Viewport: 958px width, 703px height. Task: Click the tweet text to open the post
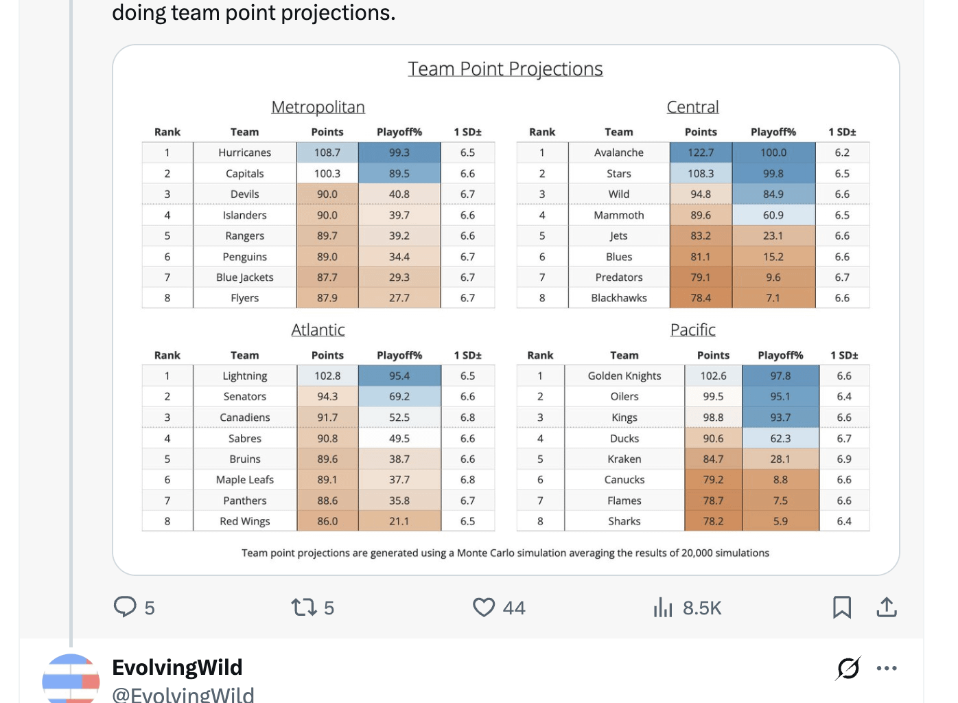[254, 12]
